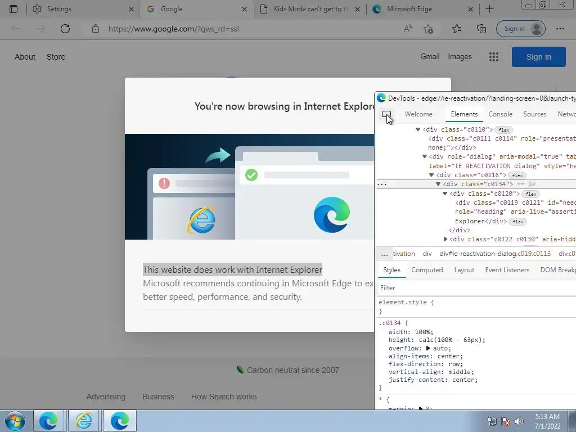Open the DevTools Welcome tab
Screen dimensions: 576x432
point(418,114)
